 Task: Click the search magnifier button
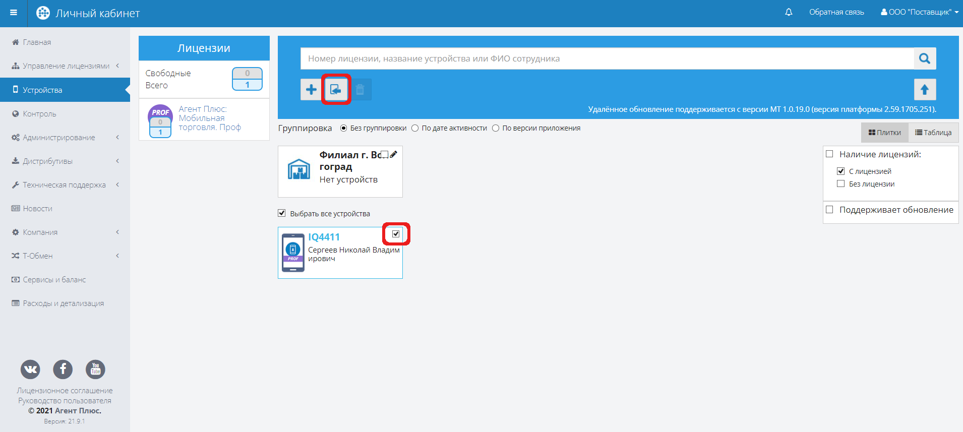pyautogui.click(x=925, y=58)
